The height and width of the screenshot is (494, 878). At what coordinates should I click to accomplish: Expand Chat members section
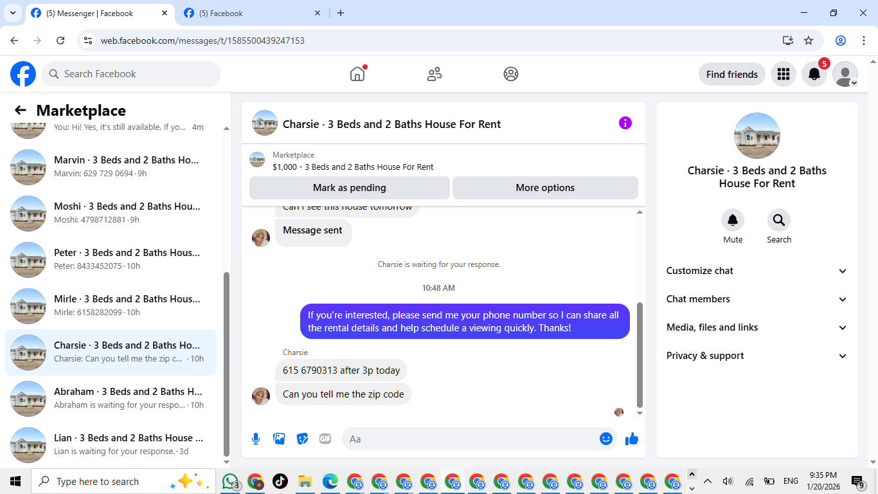tap(757, 299)
